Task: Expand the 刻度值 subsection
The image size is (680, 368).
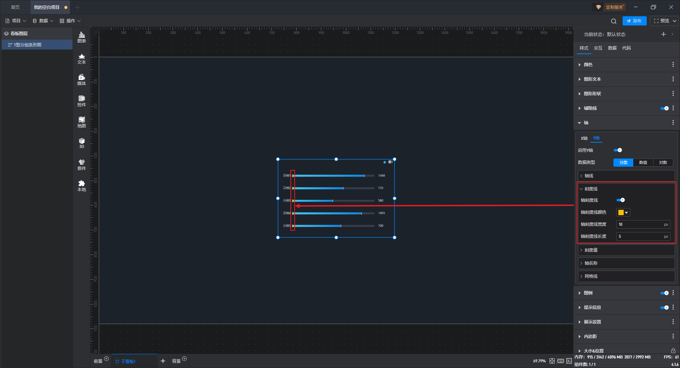Action: pyautogui.click(x=626, y=250)
